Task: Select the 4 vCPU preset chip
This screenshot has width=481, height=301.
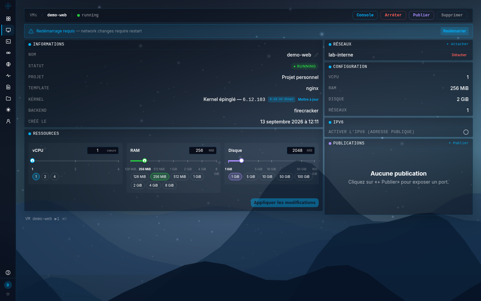Action: click(54, 177)
